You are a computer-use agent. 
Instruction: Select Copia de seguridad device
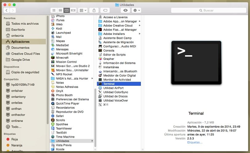tap(24, 72)
